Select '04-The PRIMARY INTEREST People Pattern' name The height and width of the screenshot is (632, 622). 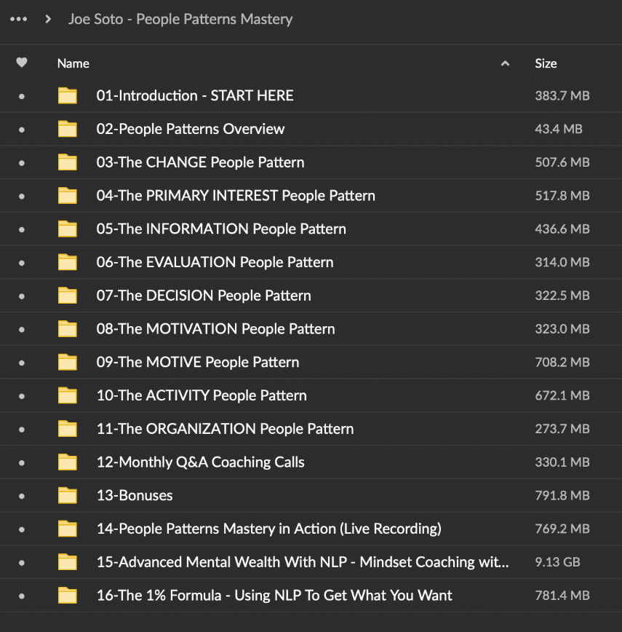tap(236, 195)
